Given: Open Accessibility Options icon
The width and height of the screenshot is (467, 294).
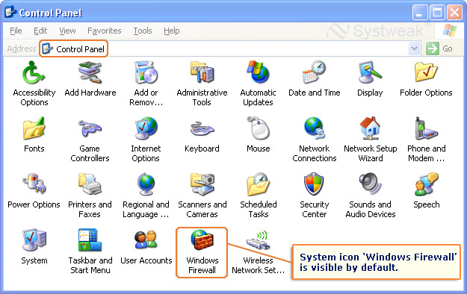Looking at the screenshot, I should [34, 73].
